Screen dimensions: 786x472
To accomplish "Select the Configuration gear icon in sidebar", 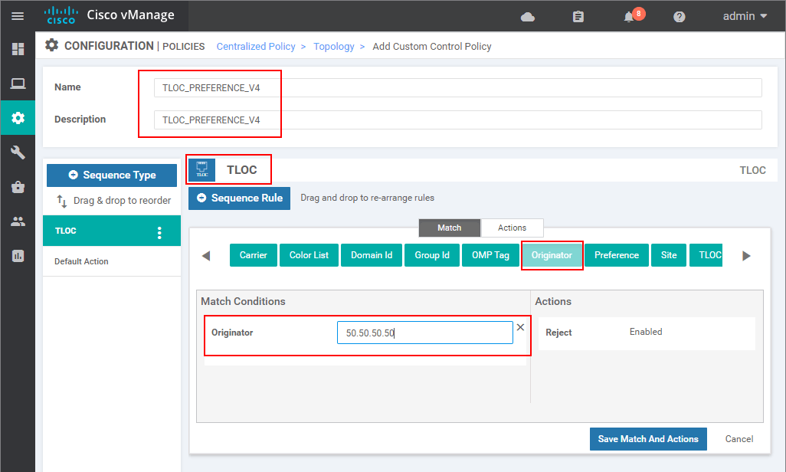I will click(x=17, y=118).
